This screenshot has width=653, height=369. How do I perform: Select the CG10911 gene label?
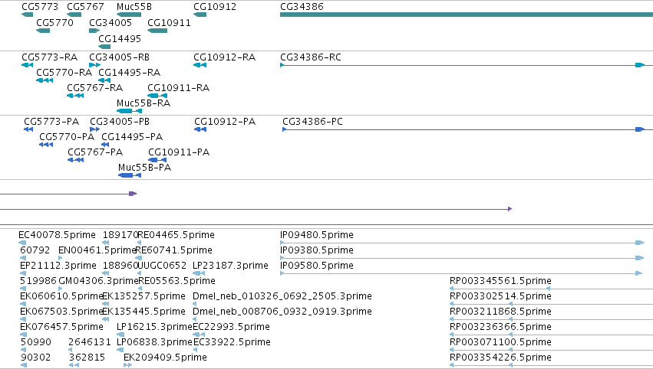[169, 22]
